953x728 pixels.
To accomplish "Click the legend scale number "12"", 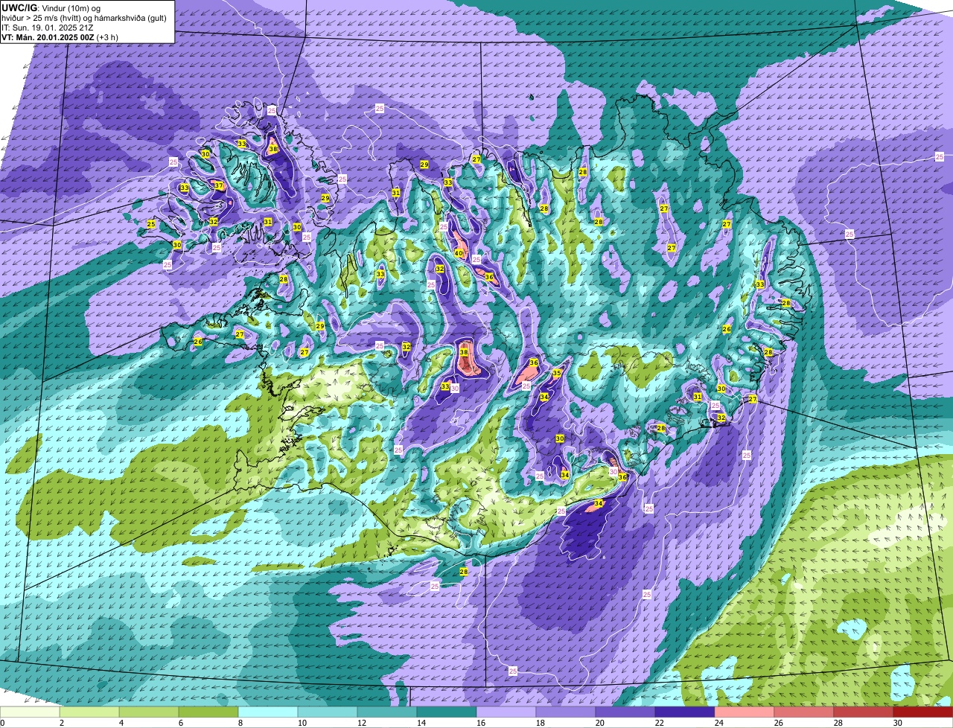I will (x=362, y=723).
